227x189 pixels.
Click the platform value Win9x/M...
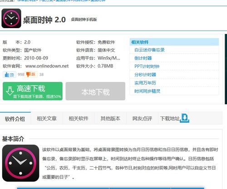pos(109,58)
